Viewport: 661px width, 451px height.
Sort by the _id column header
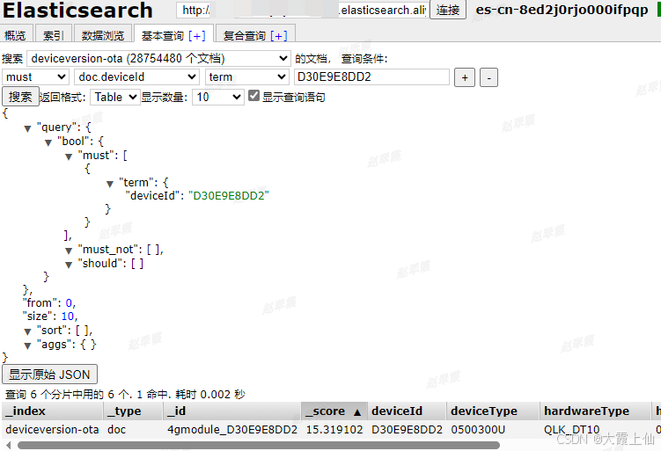coord(231,411)
